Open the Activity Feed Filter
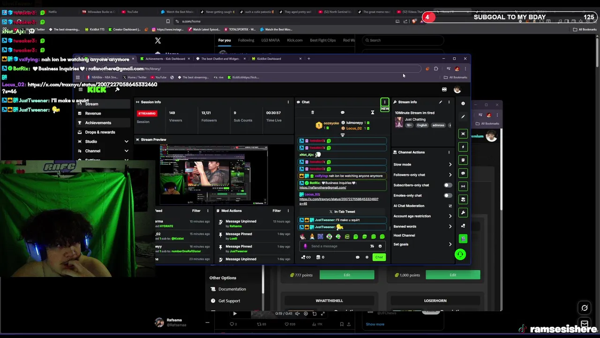This screenshot has height=338, width=600. point(196,211)
